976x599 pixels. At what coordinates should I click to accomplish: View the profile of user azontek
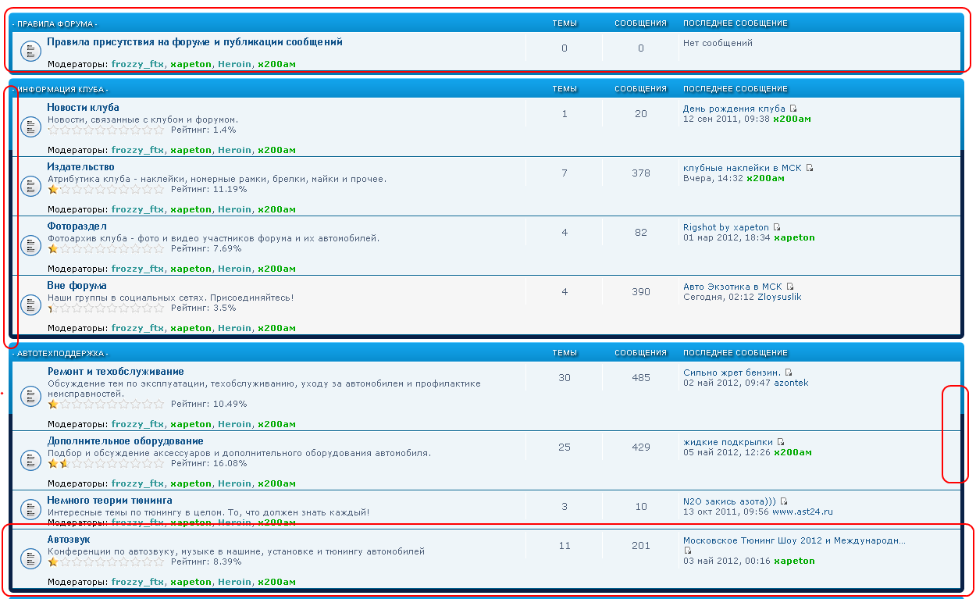pos(791,383)
